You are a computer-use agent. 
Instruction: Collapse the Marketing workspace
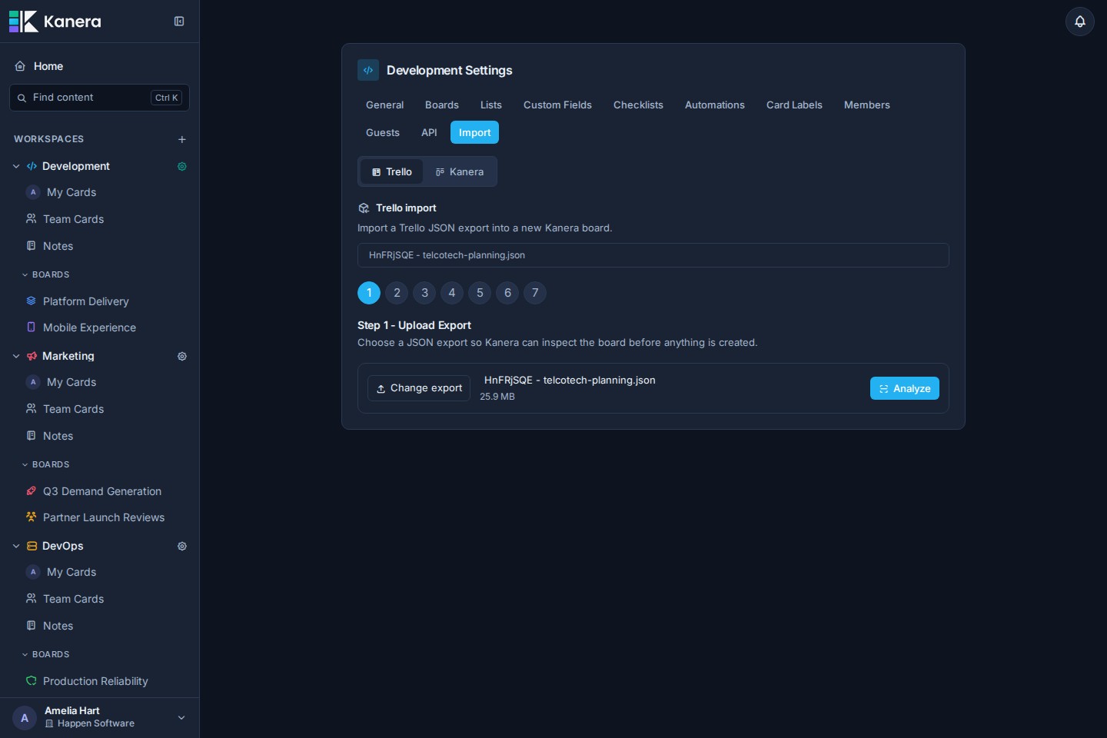click(x=16, y=356)
